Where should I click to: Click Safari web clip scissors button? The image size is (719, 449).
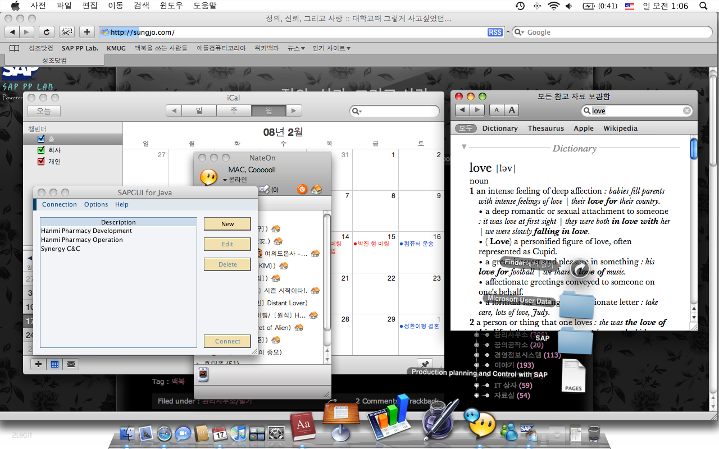point(67,32)
